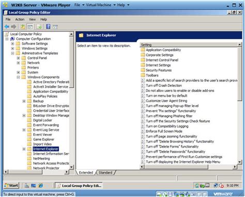Screen dimensions: 245x197
Task: Open the Help menu in Group Policy Editor
Action: (x=43, y=19)
